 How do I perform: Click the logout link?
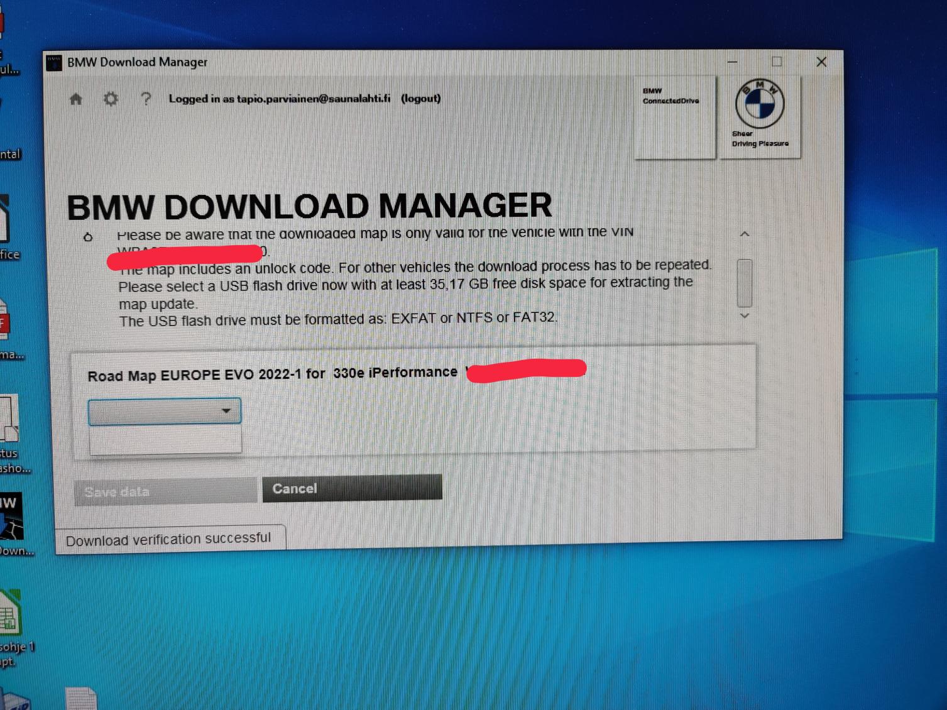(420, 99)
